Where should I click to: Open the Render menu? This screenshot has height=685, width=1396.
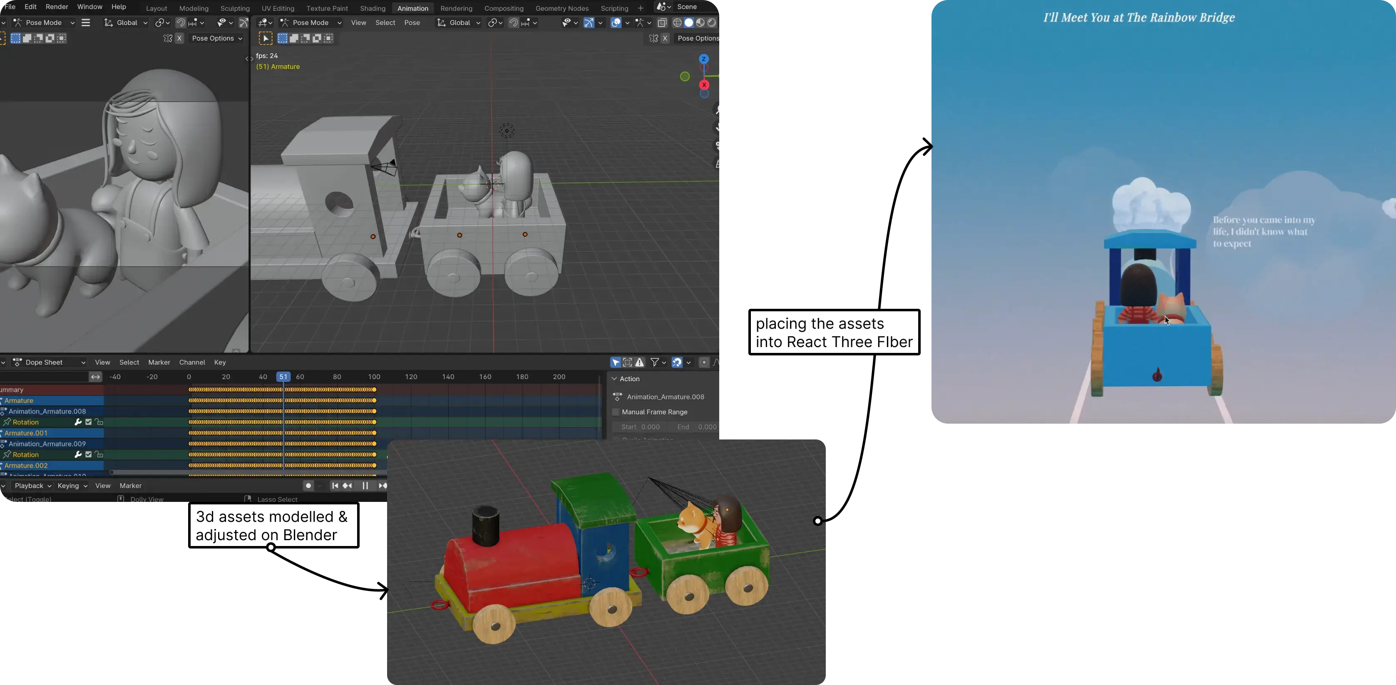click(x=57, y=7)
